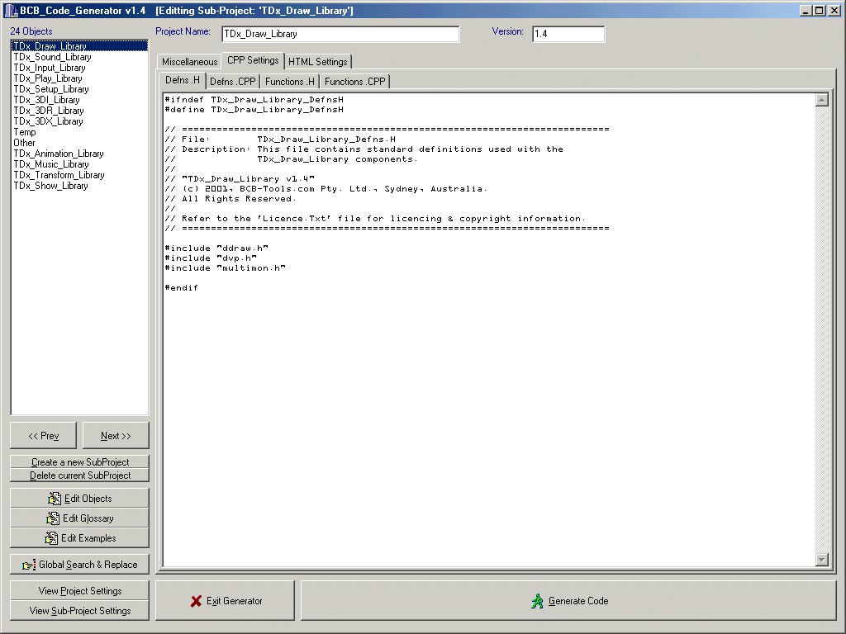Select TDx_Sound_Library in the object list
This screenshot has height=634, width=846.
coord(52,57)
